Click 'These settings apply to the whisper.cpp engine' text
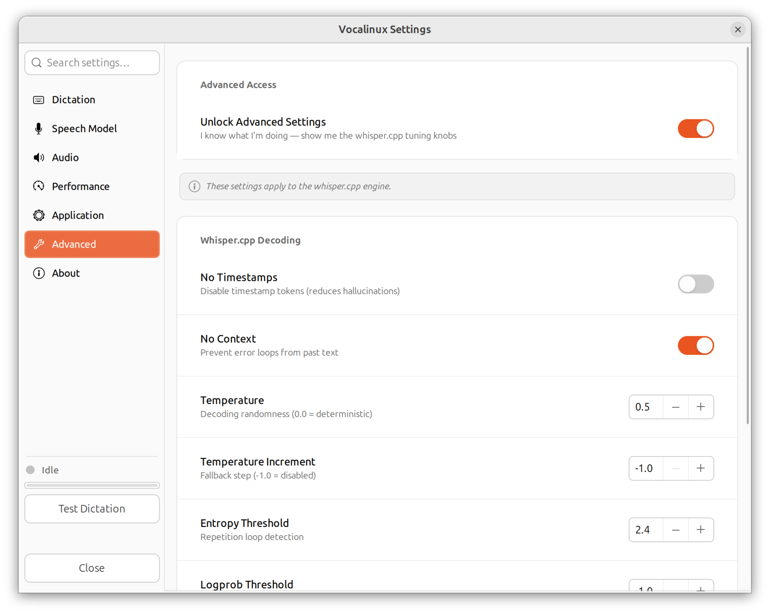Image resolution: width=770 pixels, height=614 pixels. pos(299,187)
